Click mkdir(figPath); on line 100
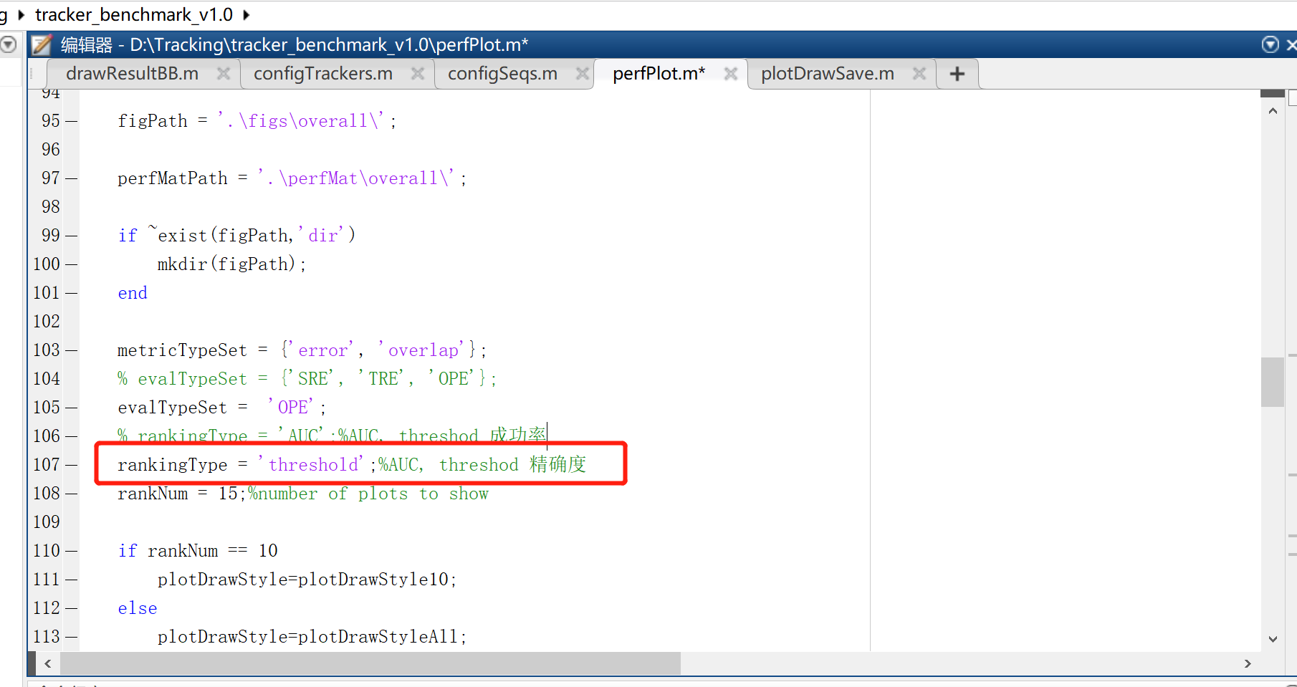 point(232,264)
